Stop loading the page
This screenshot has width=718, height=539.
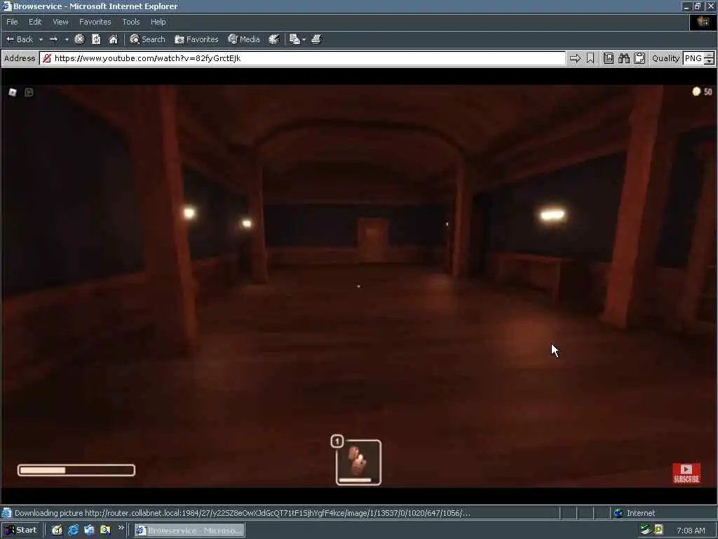(79, 39)
